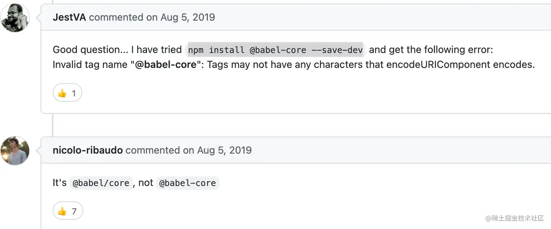Open nicolo-ribaudo's profile avatar
This screenshot has height=229, width=551.
click(x=15, y=150)
